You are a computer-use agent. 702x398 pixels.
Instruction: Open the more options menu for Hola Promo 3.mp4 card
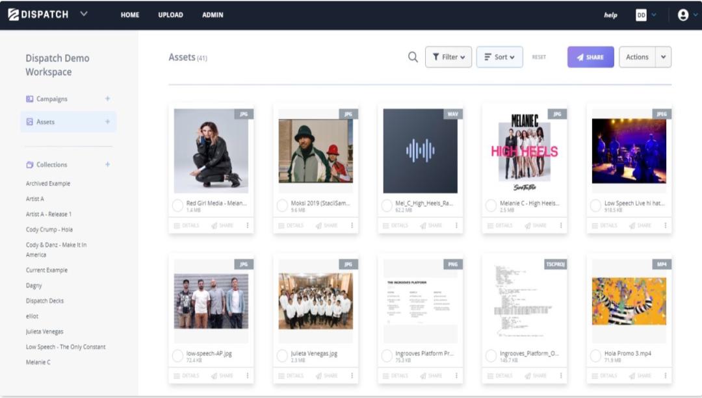coord(666,376)
